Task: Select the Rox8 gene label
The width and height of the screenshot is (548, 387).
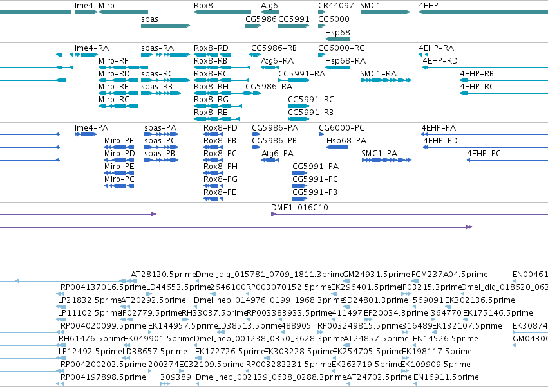Action: click(203, 6)
